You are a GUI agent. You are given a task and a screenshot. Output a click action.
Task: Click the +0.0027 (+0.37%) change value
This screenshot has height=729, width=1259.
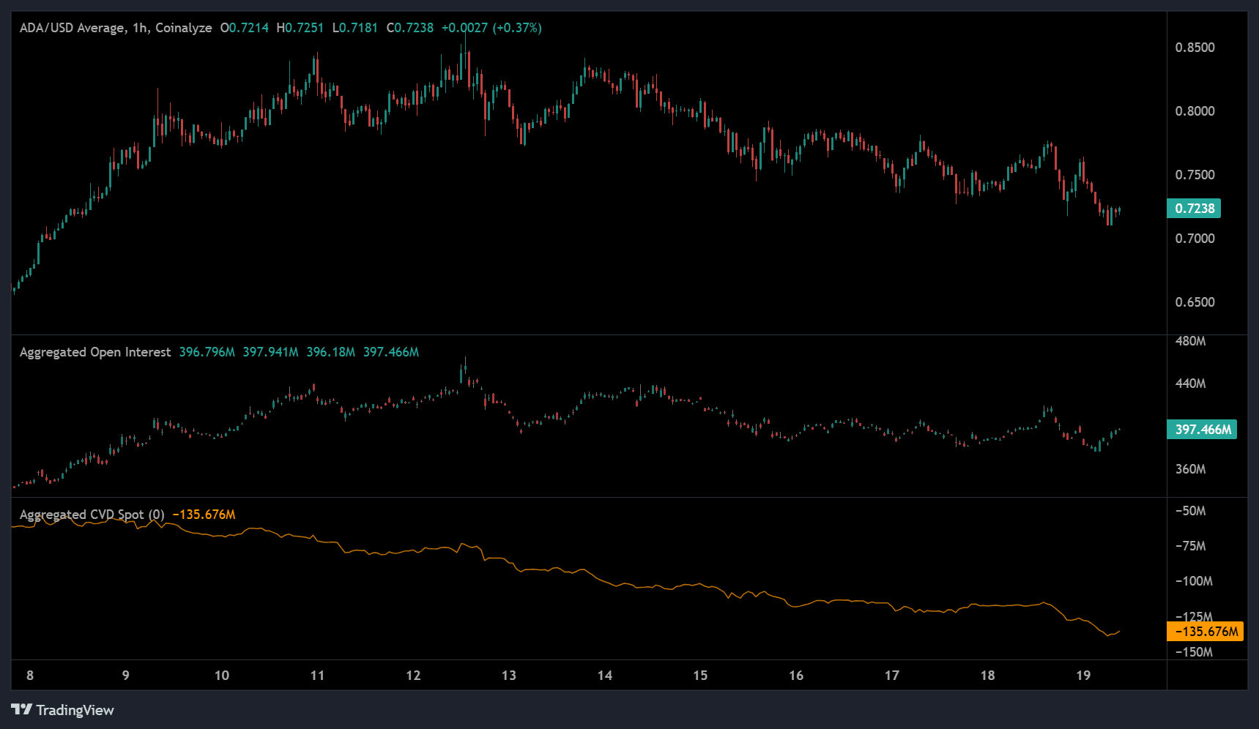[491, 28]
